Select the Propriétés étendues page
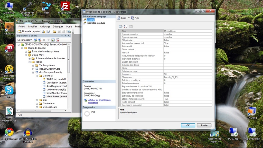 (96, 23)
